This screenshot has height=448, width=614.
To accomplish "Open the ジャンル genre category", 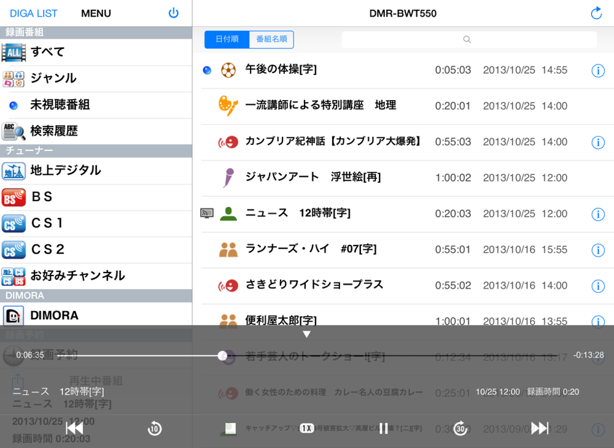I will (x=96, y=79).
